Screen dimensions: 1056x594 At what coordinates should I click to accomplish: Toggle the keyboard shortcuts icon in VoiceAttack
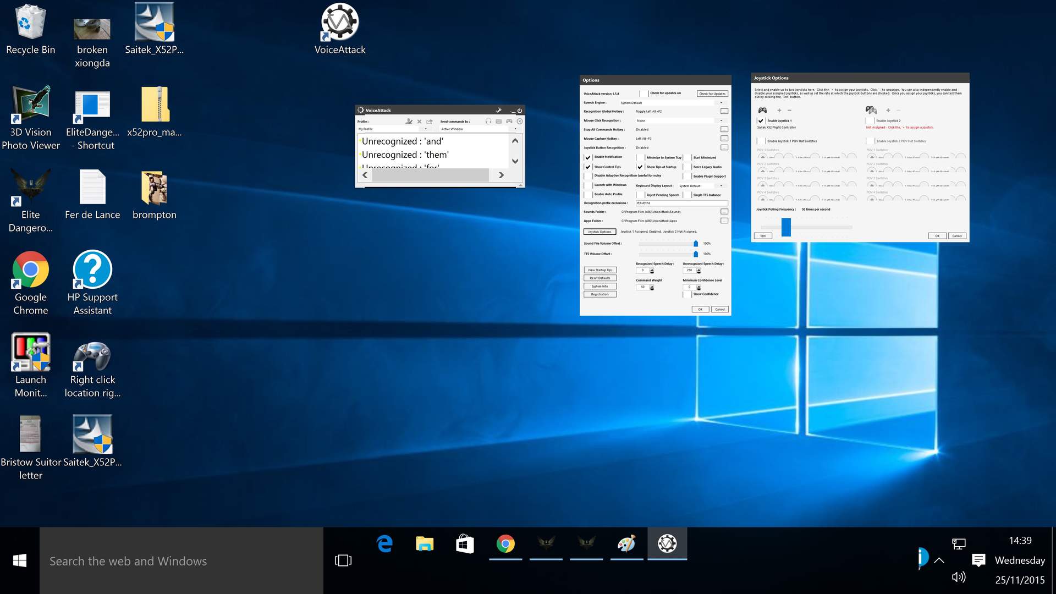[499, 121]
